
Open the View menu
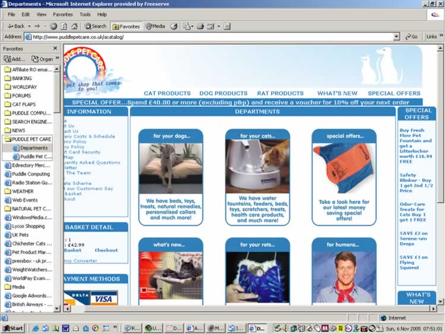coord(42,14)
